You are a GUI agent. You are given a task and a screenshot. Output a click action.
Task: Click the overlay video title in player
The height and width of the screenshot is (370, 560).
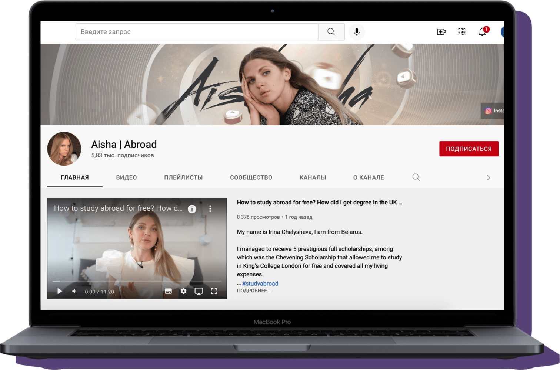[x=118, y=208]
